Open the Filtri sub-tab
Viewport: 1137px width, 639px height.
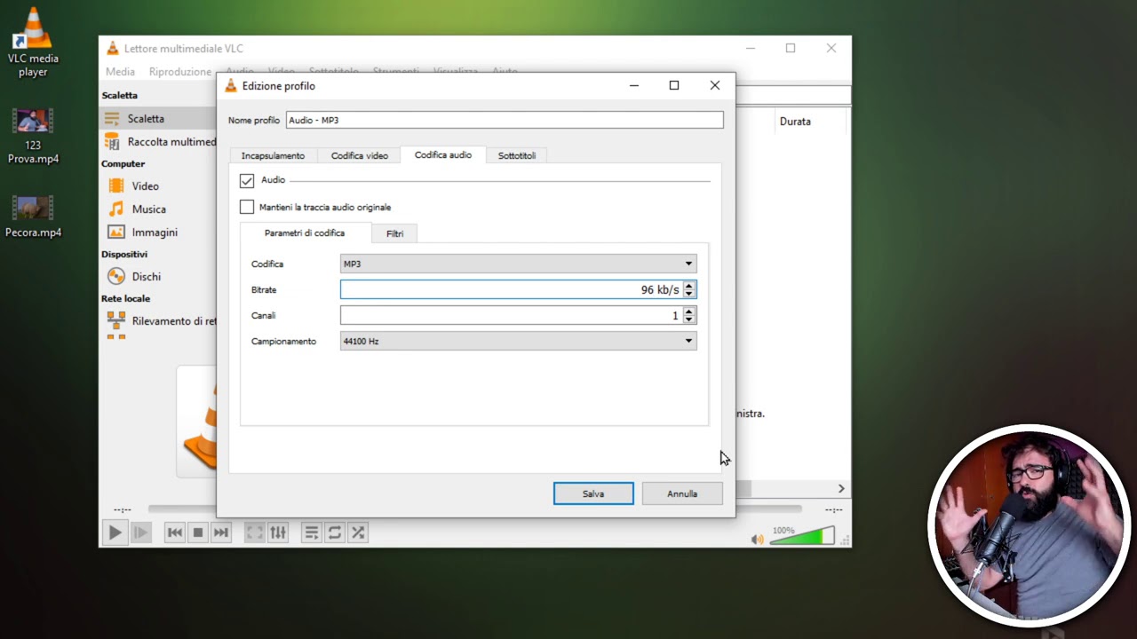(394, 233)
